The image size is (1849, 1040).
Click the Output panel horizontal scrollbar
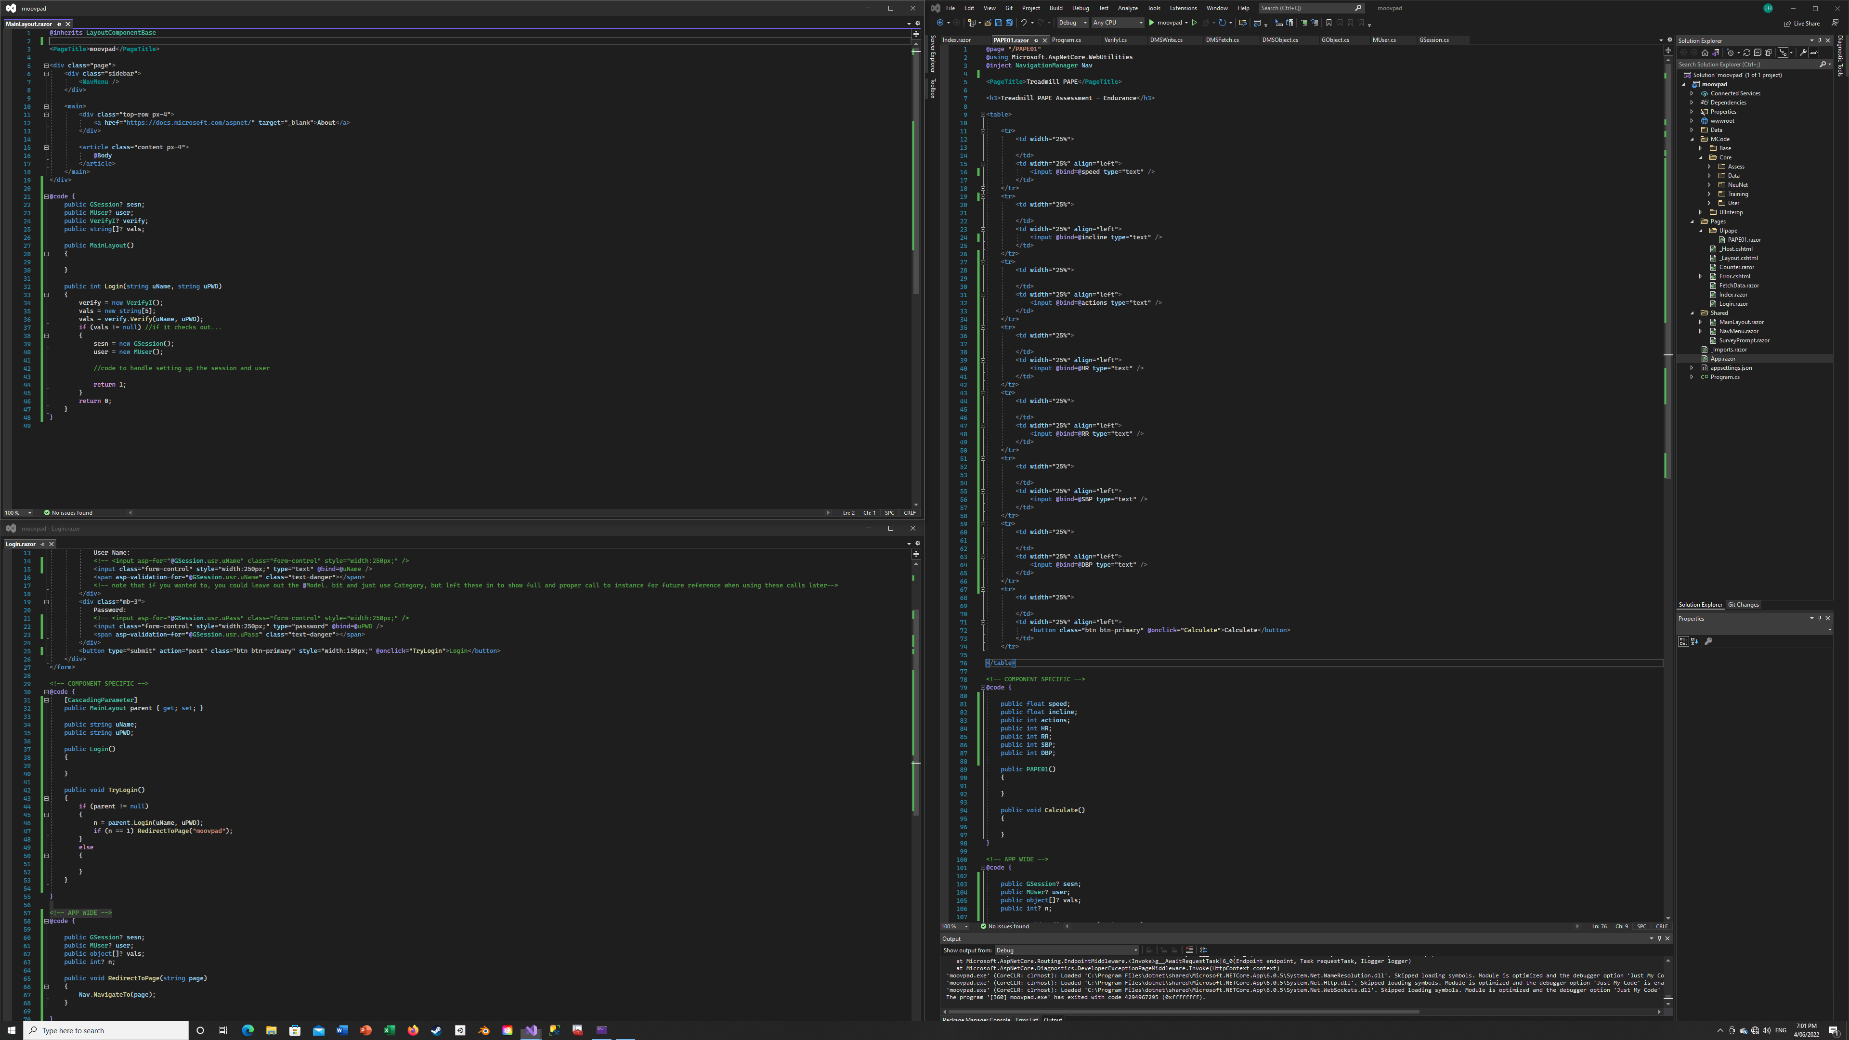(1184, 1012)
